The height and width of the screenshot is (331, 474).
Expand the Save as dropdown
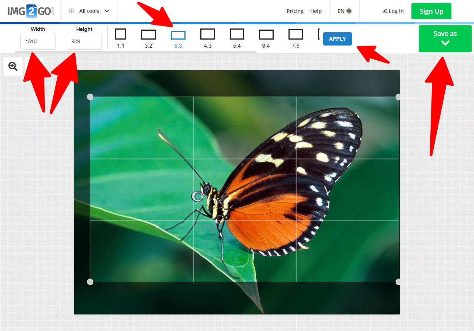click(445, 38)
